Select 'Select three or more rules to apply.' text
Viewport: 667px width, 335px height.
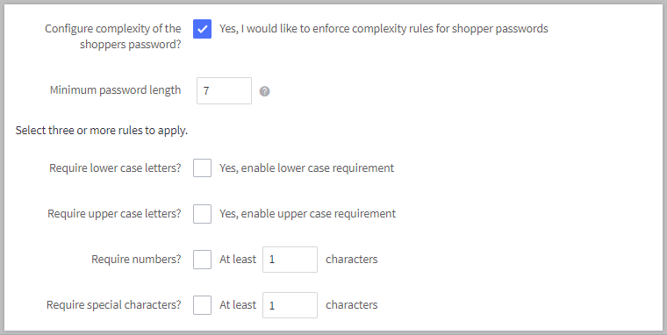coord(102,131)
